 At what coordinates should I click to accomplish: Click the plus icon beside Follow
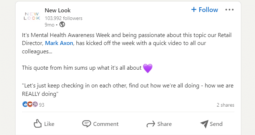click(194, 9)
